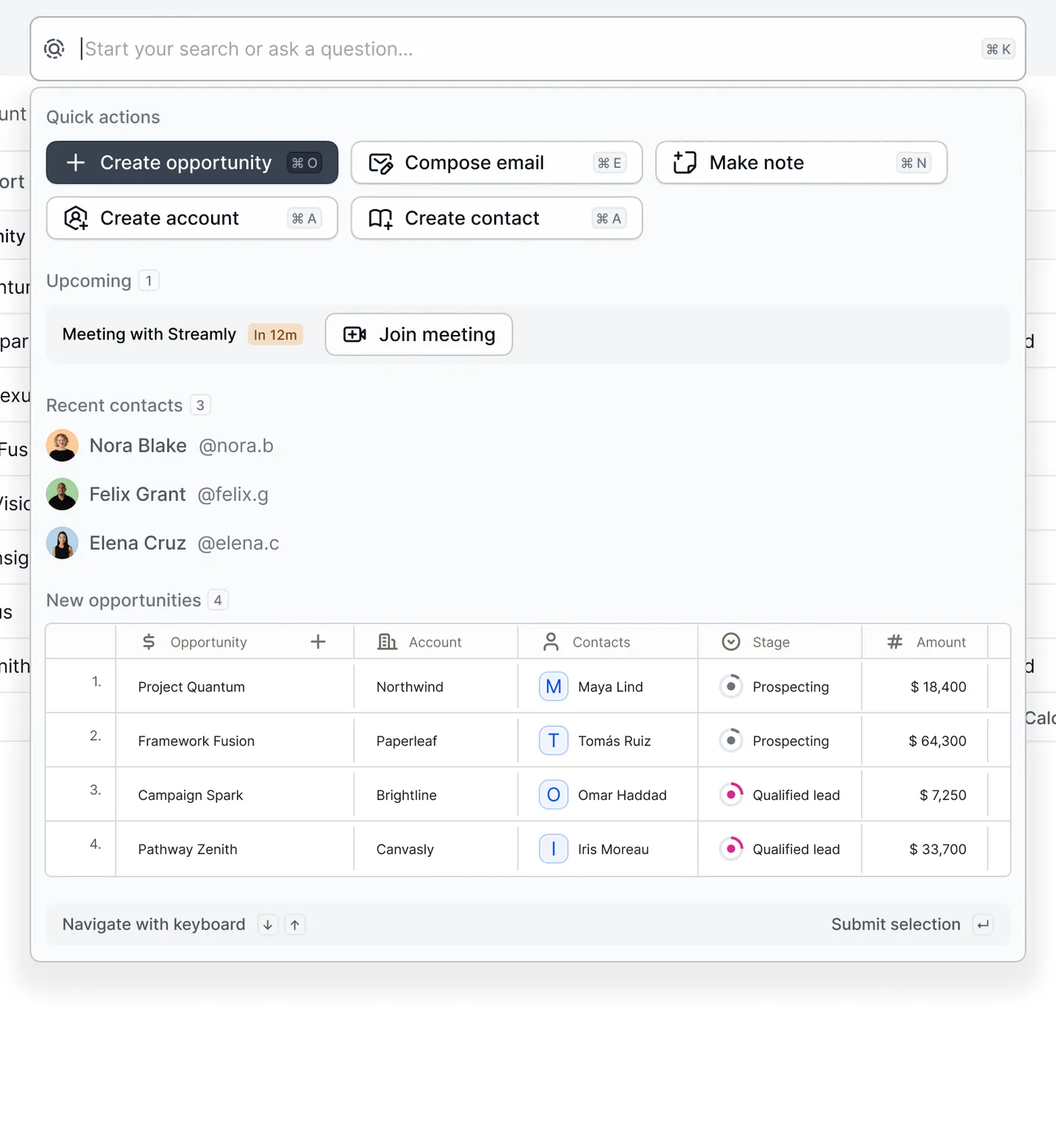Click Iris Moreau's I avatar badge
1056x1137 pixels.
[x=554, y=850]
